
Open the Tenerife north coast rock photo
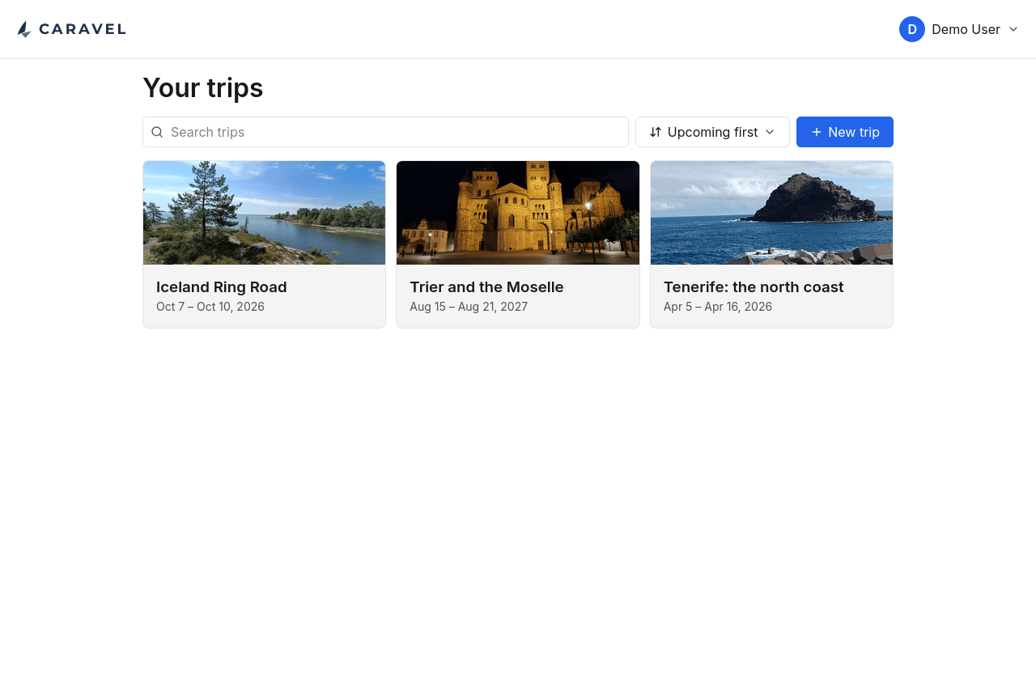pos(771,213)
